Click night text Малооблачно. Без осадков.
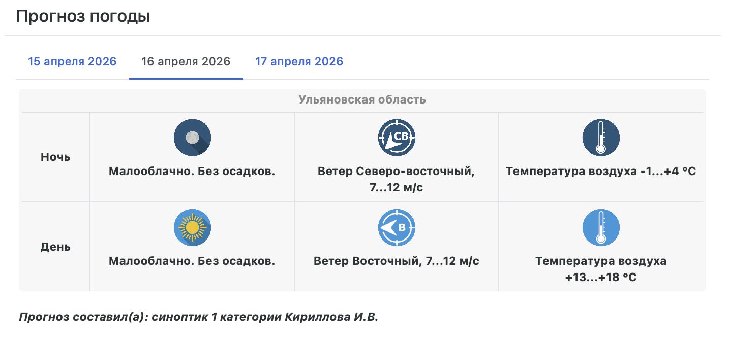 tap(192, 172)
